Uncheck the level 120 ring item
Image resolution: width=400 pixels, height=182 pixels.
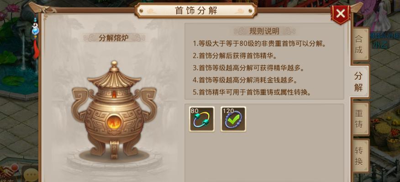(233, 119)
